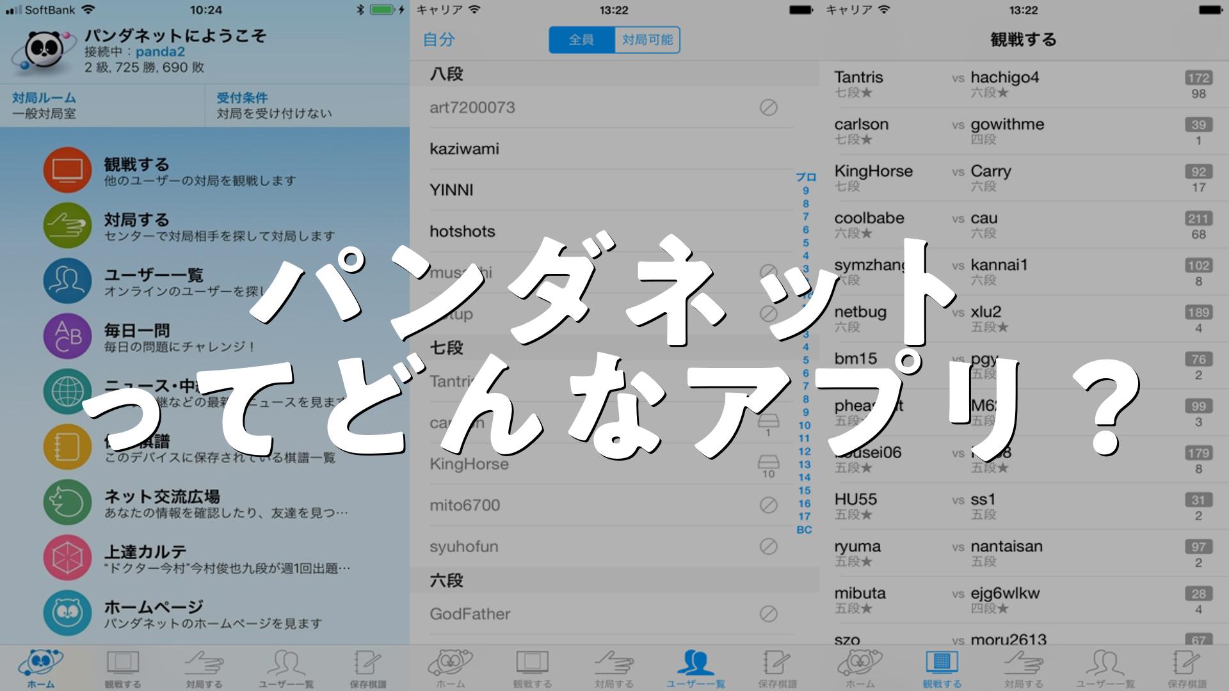Watch KingHorse vs Carry game
The width and height of the screenshot is (1229, 691).
[1024, 178]
